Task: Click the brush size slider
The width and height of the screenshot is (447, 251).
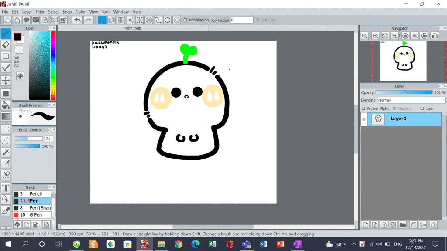Action: tap(28, 139)
